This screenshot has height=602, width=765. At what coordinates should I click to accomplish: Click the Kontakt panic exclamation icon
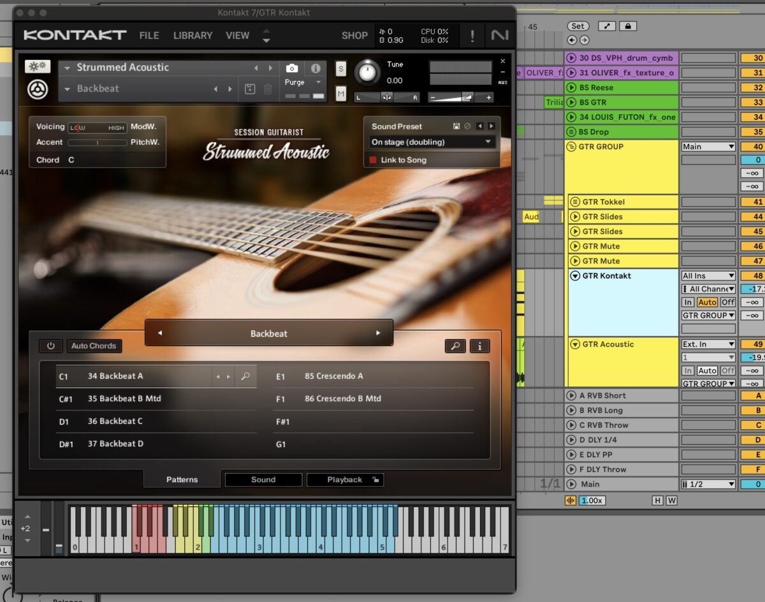click(x=472, y=36)
